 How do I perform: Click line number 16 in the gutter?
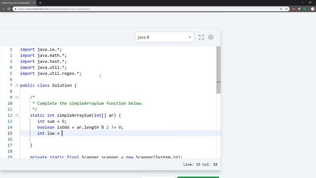pos(10,139)
